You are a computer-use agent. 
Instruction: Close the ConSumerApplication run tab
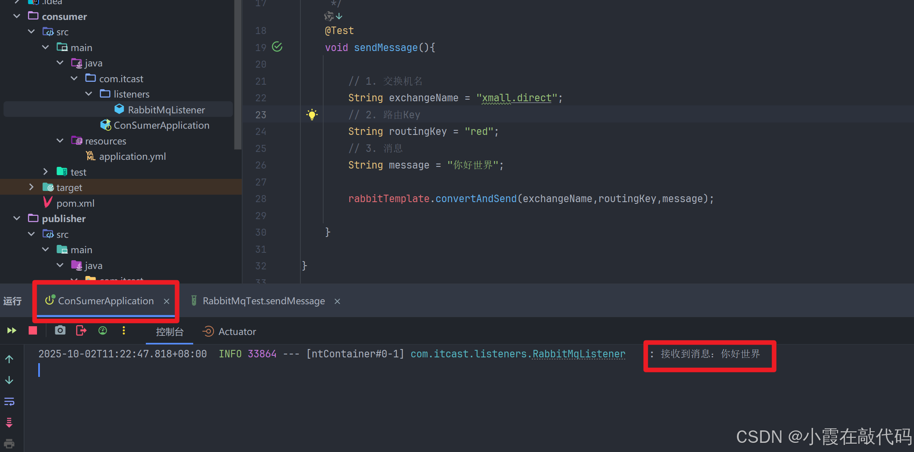(x=167, y=301)
